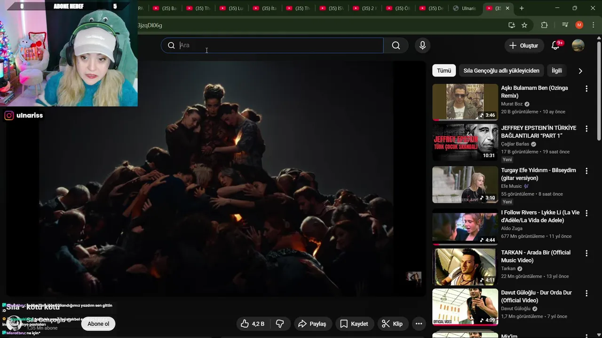The width and height of the screenshot is (602, 338).
Task: Open Murat Boz channel name
Action: click(x=512, y=104)
